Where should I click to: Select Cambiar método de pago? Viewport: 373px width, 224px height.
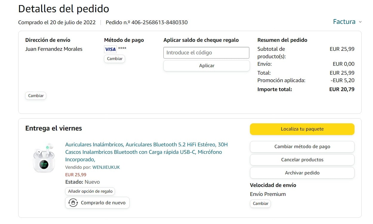pos(302,147)
